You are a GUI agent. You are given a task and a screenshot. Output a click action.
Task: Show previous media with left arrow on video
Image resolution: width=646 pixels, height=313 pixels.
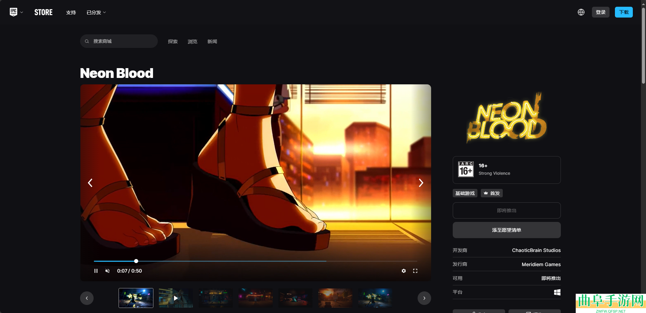click(90, 183)
